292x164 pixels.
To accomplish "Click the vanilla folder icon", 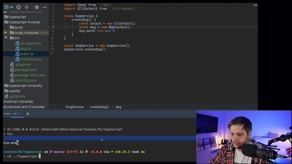I will pos(6,91).
